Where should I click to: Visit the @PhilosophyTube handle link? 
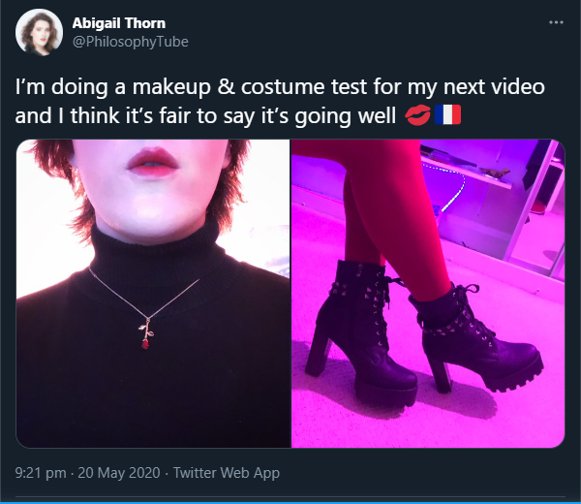click(x=131, y=42)
